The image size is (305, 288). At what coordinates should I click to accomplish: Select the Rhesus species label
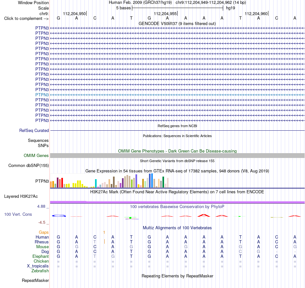[x=42, y=242]
